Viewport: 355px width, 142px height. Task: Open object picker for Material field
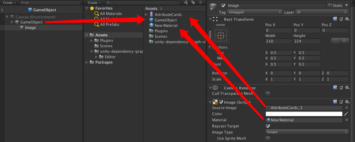pyautogui.click(x=347, y=120)
